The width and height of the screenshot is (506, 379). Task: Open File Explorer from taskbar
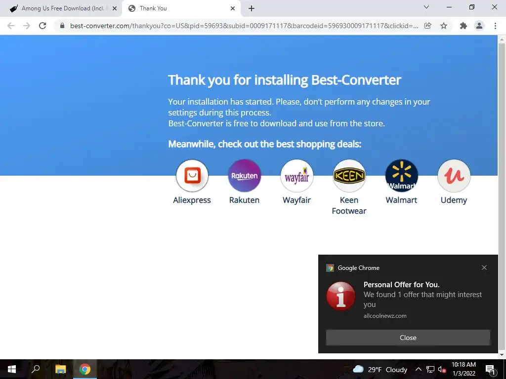tap(60, 369)
